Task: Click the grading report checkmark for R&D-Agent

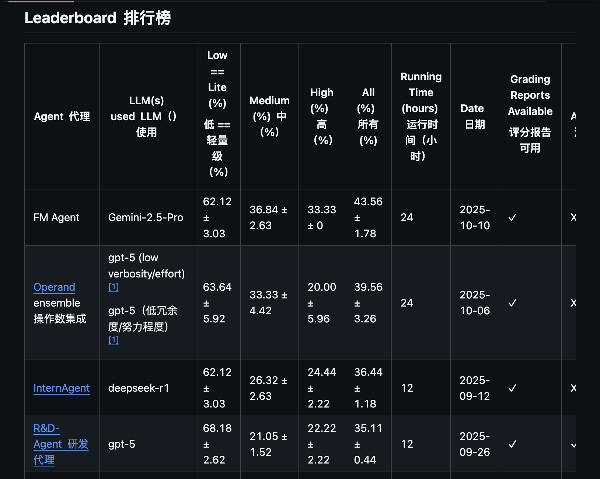Action: pos(512,444)
